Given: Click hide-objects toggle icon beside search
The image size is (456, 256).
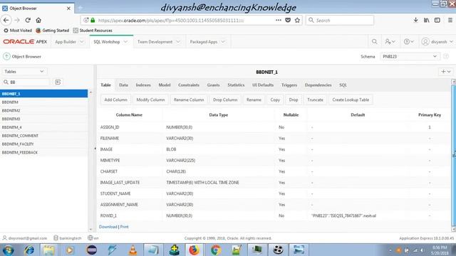Looking at the screenshot, I should point(58,82).
